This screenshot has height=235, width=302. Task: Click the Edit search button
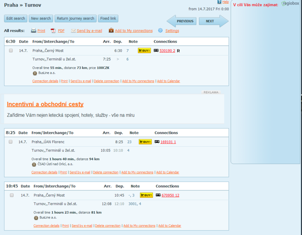15,18
